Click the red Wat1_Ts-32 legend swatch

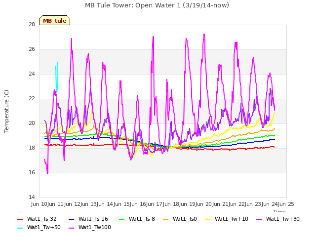(x=20, y=219)
